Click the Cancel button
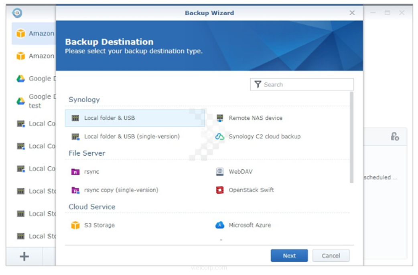Viewport: 418px width, 275px height. click(x=331, y=256)
